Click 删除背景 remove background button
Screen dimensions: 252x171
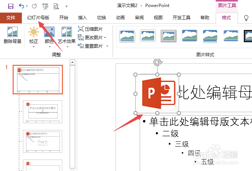pos(13,35)
